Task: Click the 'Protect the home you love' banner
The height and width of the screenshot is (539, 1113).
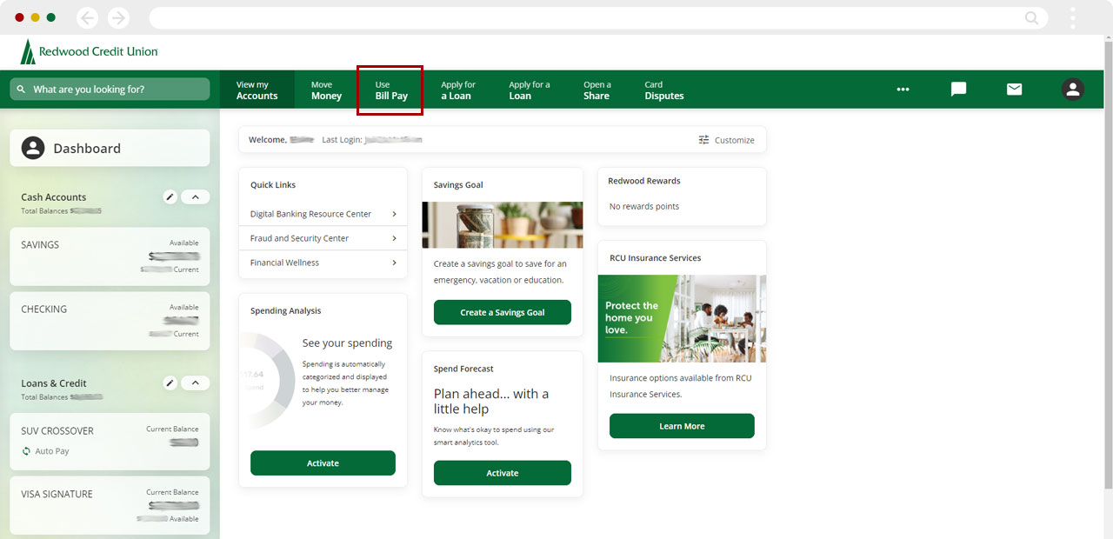Action: (x=682, y=319)
